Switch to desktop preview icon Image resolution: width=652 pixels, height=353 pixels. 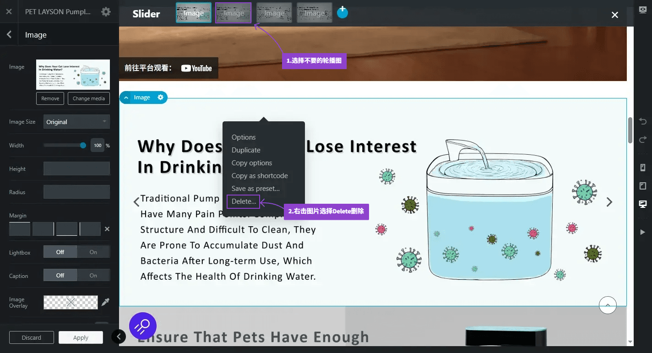click(x=642, y=204)
